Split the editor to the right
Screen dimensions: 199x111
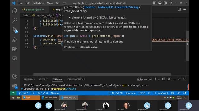179,9
